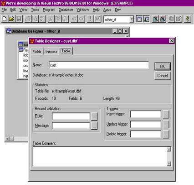Viewport: 194px width, 185px height.
Task: Click the AutoForm toolbar icon
Action: pyautogui.click(x=171, y=19)
